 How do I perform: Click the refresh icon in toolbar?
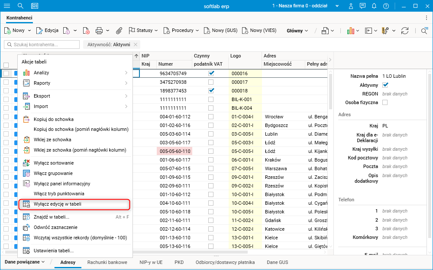[405, 31]
